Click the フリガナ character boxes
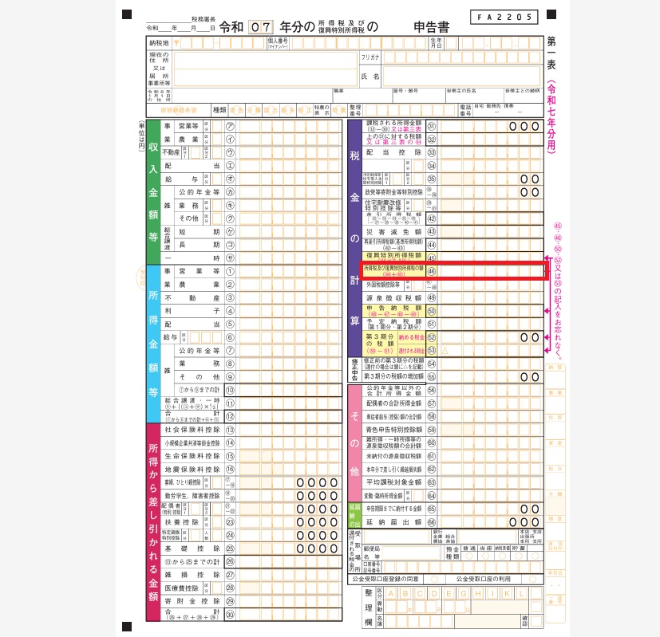This screenshot has height=637, width=660. pos(461,57)
